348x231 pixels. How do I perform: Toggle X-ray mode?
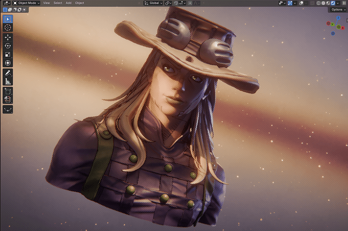click(x=312, y=3)
